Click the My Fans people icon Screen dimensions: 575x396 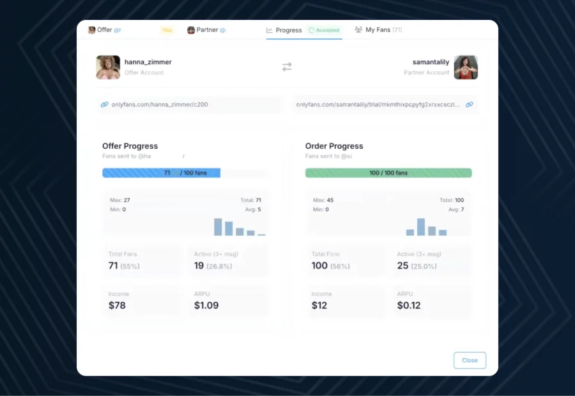358,30
